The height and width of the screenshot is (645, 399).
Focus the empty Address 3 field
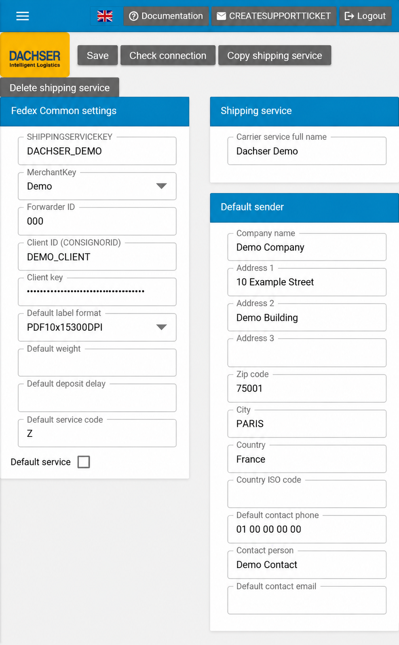point(307,353)
